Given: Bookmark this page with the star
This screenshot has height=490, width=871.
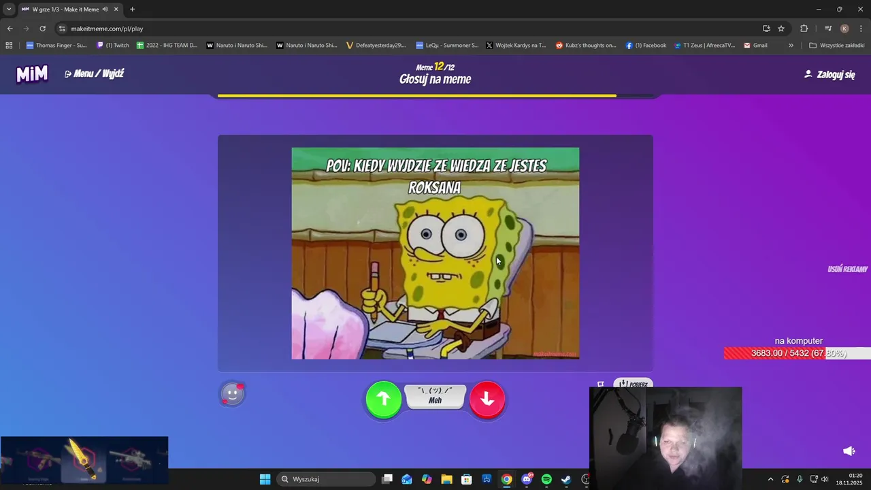Looking at the screenshot, I should (781, 29).
